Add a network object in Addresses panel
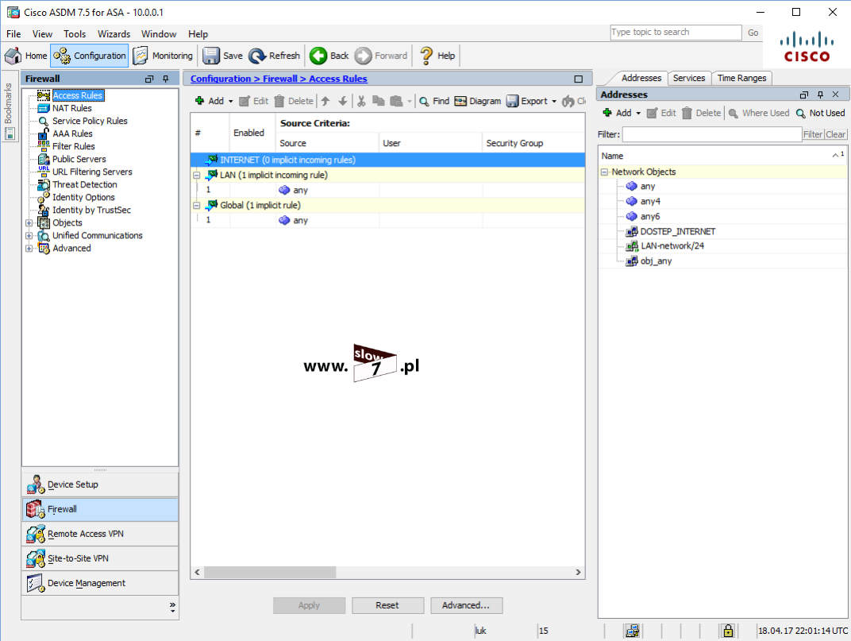Viewport: 851px width, 641px height. (x=617, y=113)
